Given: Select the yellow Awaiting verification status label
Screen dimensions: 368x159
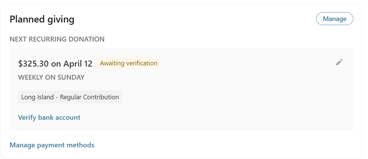Looking at the screenshot, I should (x=128, y=63).
